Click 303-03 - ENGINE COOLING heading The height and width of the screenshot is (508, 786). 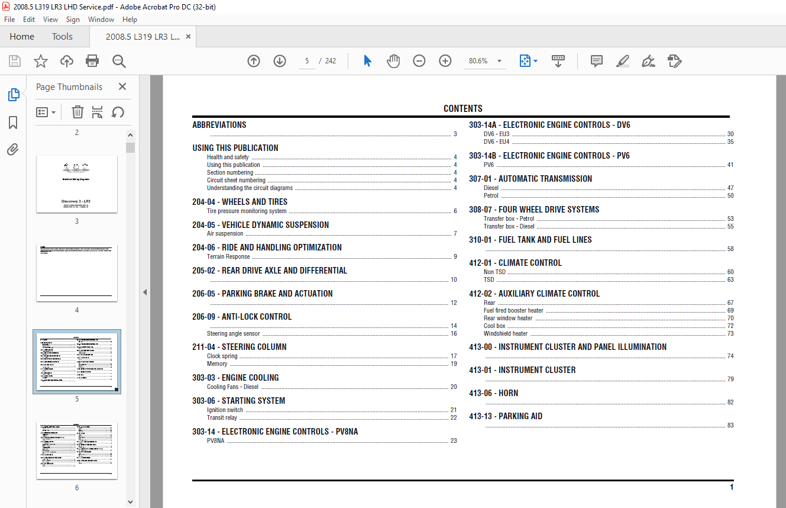click(235, 378)
